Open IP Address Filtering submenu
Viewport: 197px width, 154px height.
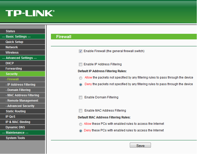click(22, 85)
